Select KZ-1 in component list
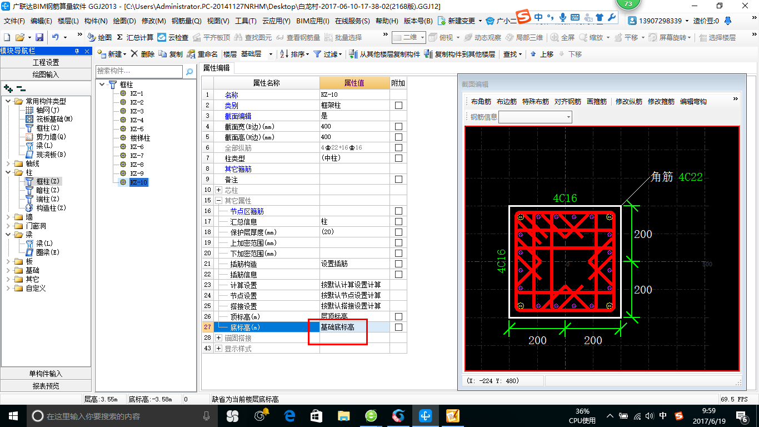759x427 pixels. tap(137, 93)
